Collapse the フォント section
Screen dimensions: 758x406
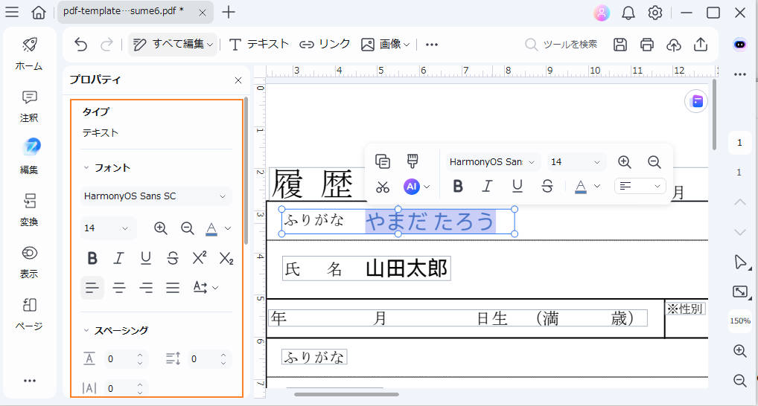[x=86, y=167]
